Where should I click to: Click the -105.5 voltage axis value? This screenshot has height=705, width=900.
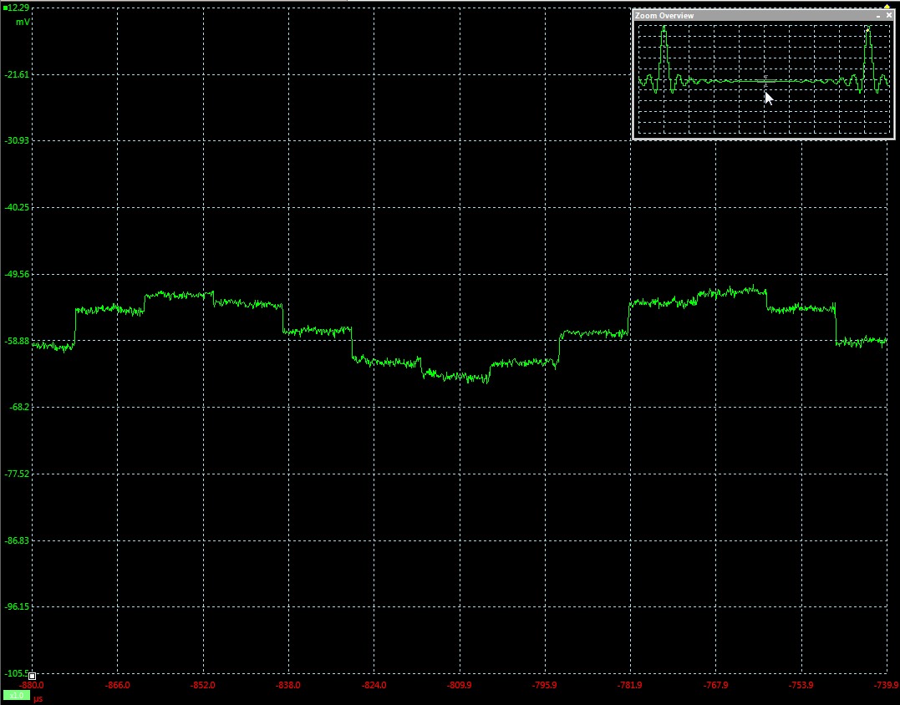16,673
